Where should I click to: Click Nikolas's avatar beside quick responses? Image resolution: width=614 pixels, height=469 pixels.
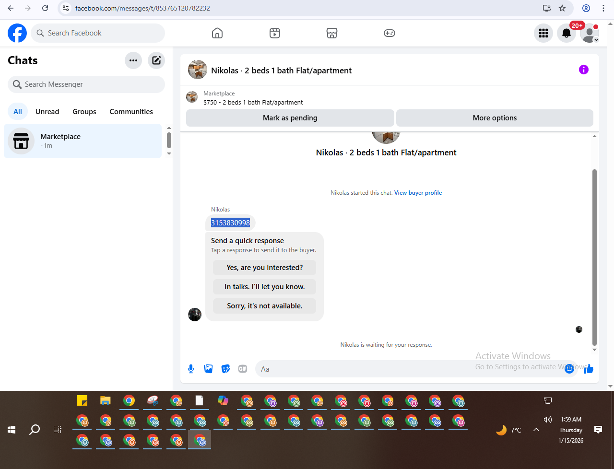tap(195, 315)
